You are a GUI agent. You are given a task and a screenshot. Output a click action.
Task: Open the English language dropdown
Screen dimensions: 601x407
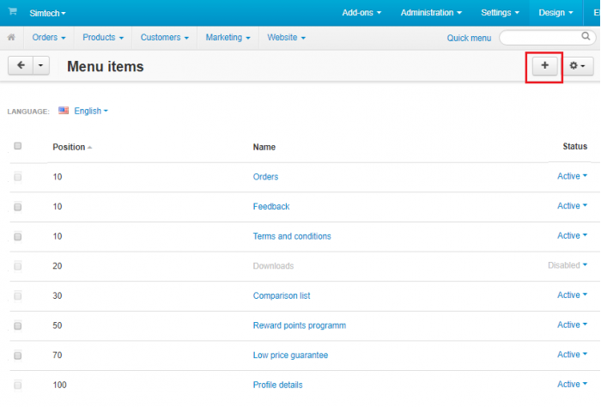pyautogui.click(x=91, y=111)
